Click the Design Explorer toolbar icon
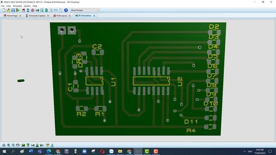The height and width of the screenshot is (155, 276). [x=46, y=10]
